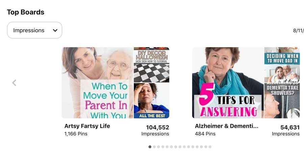Click the date range text at top right

299,31
